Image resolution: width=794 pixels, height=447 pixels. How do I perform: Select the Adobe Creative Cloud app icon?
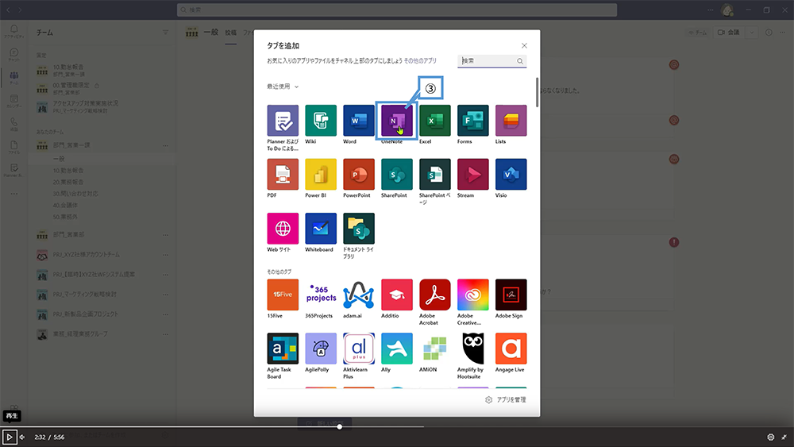point(472,295)
